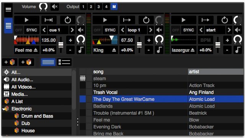Go to previous cue before cue 1

coord(44,30)
